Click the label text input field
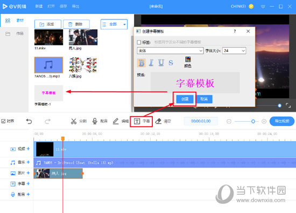This screenshot has width=296, height=213. point(202,42)
